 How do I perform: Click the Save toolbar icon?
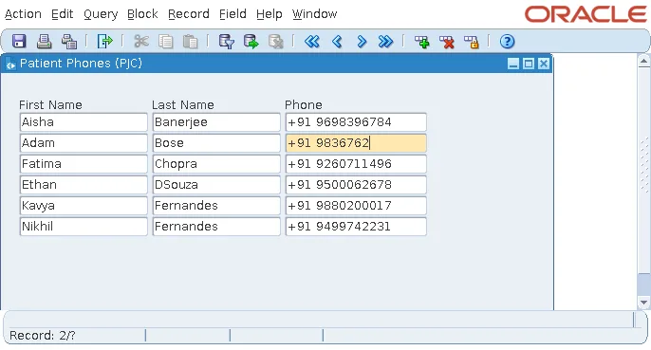coord(19,42)
